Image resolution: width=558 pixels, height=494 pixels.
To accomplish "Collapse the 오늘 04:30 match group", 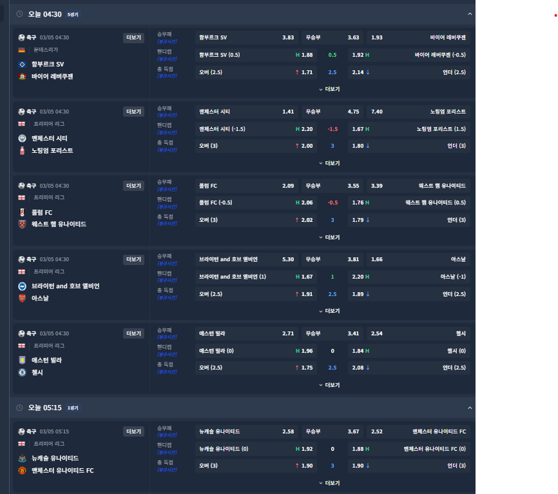I will pyautogui.click(x=470, y=14).
